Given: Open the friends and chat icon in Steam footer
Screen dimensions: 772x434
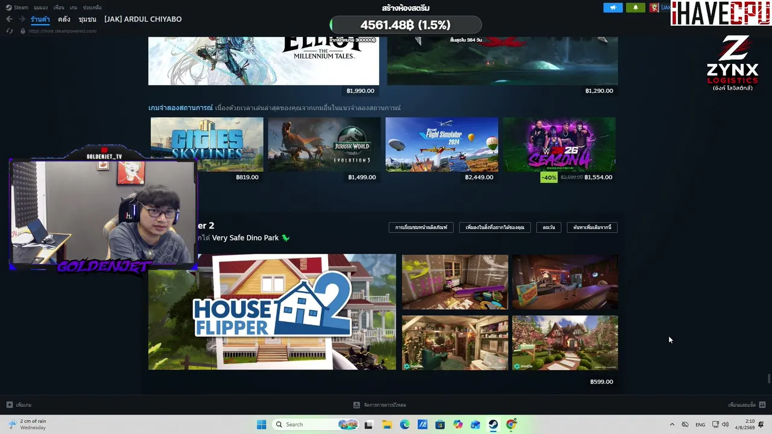Looking at the screenshot, I should pos(762,405).
